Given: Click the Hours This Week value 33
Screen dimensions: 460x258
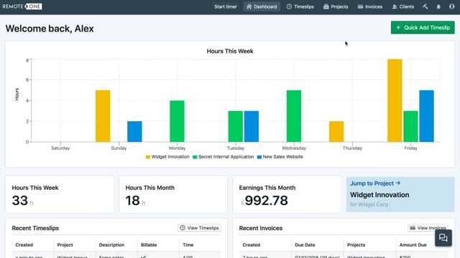Looking at the screenshot, I should (19, 201).
